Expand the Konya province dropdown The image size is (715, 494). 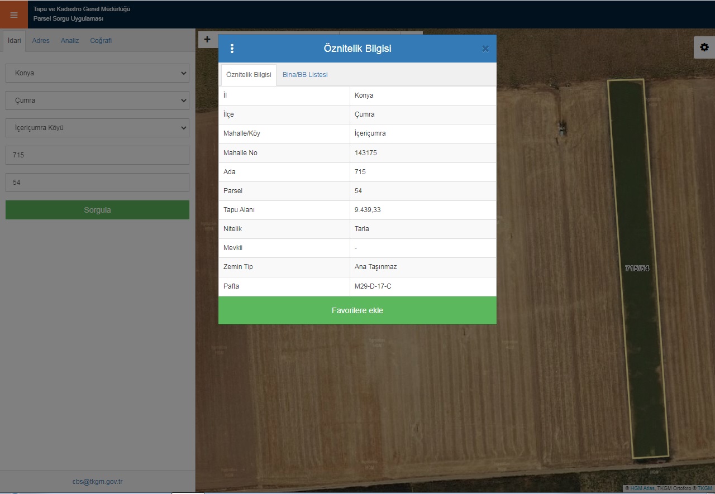click(x=97, y=73)
